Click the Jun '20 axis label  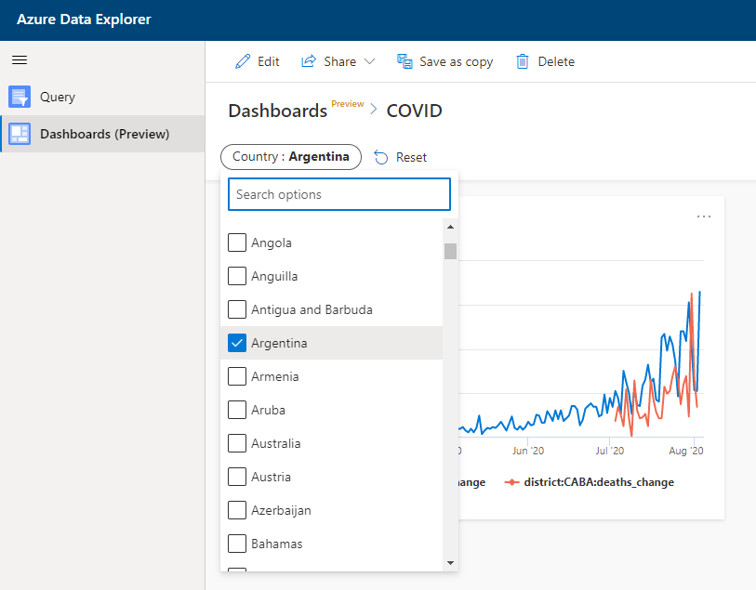click(x=528, y=451)
